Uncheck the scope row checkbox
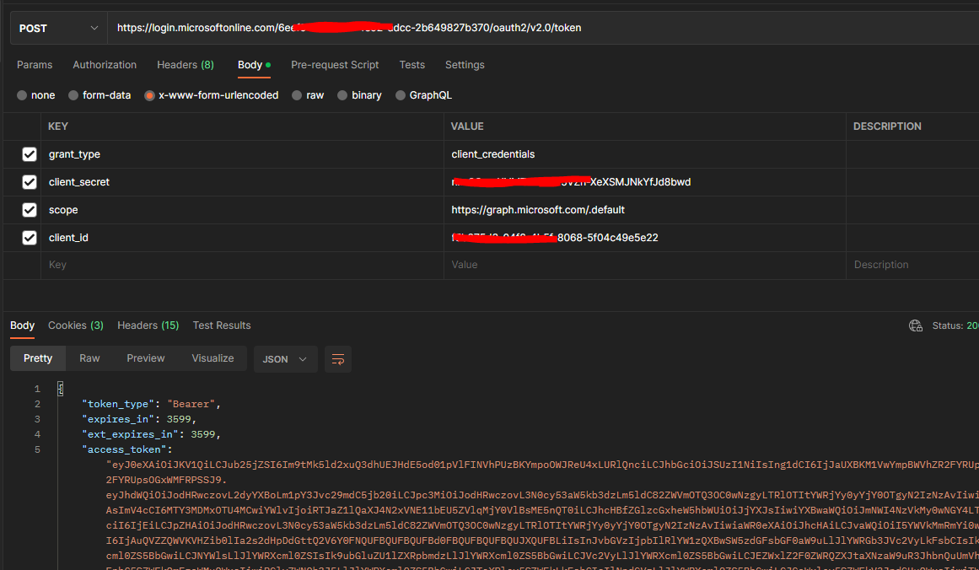 point(30,210)
